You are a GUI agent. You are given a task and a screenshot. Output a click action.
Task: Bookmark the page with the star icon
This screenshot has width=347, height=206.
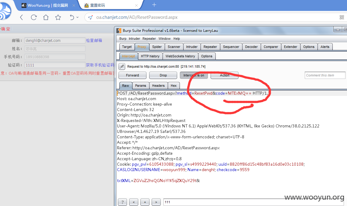58,17
